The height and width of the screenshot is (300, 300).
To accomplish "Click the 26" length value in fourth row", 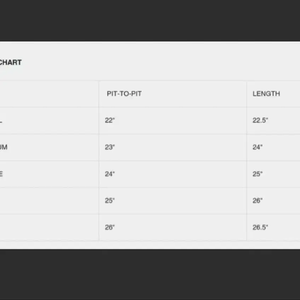I will (x=258, y=201).
